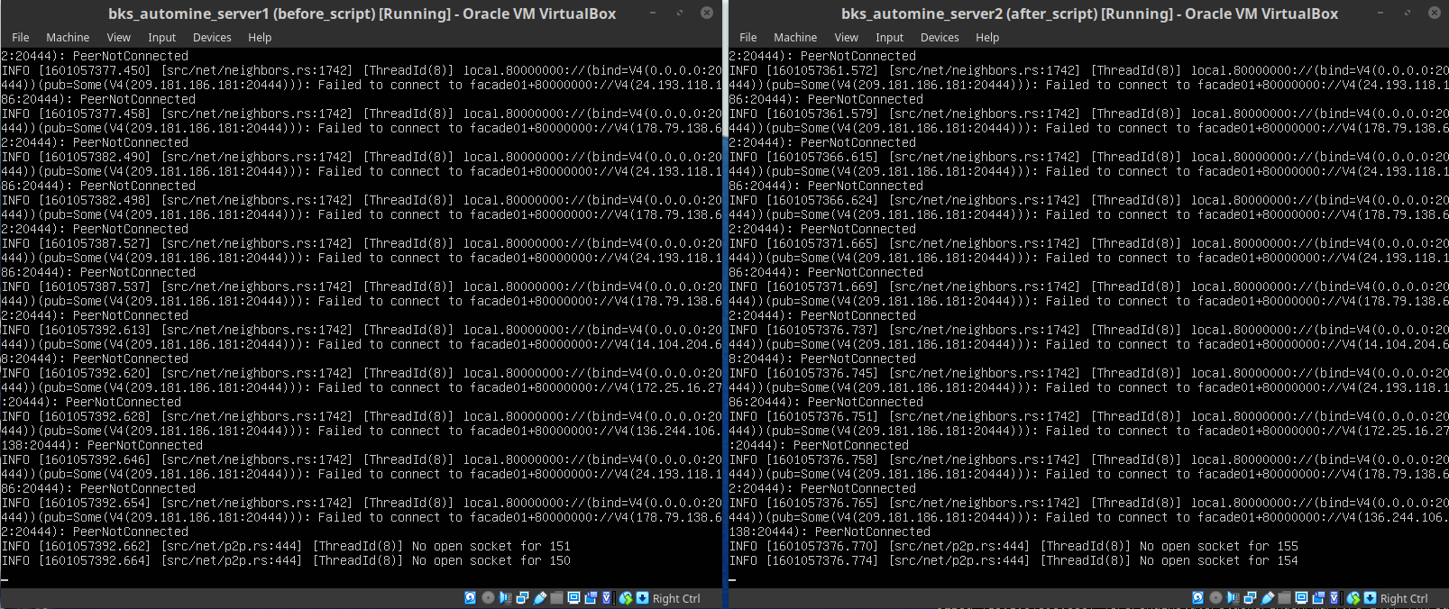Click optical drive icon in server2 status bar
This screenshot has width=1449, height=609.
click(1215, 597)
